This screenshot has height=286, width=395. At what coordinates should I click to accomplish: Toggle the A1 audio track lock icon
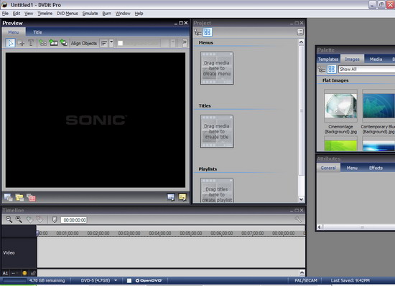coord(33,273)
